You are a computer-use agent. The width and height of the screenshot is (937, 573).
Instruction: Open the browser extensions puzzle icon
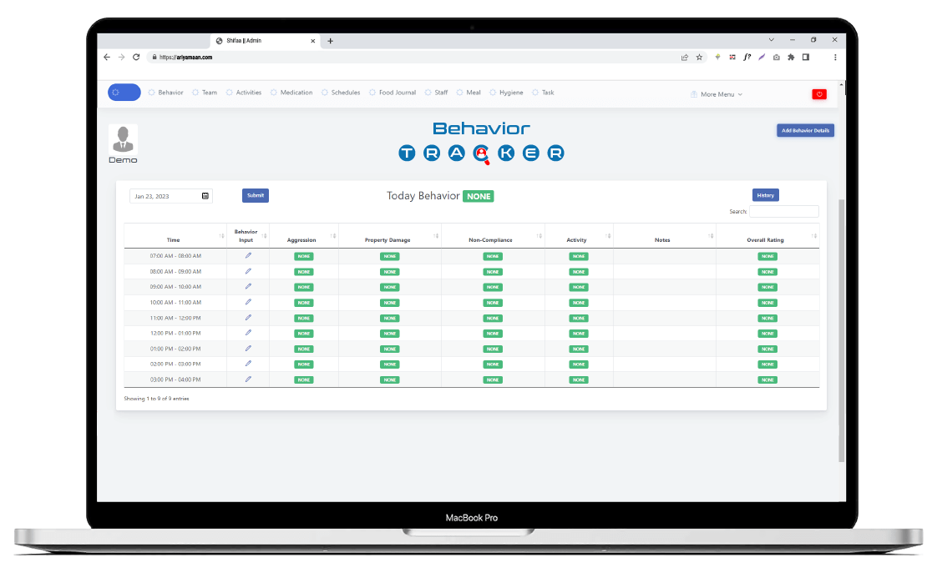tap(791, 58)
